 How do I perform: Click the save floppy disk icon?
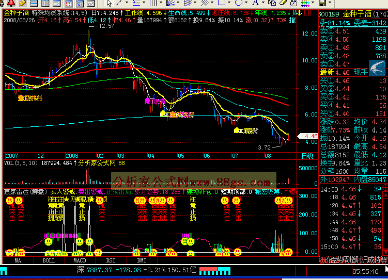pos(322,3)
